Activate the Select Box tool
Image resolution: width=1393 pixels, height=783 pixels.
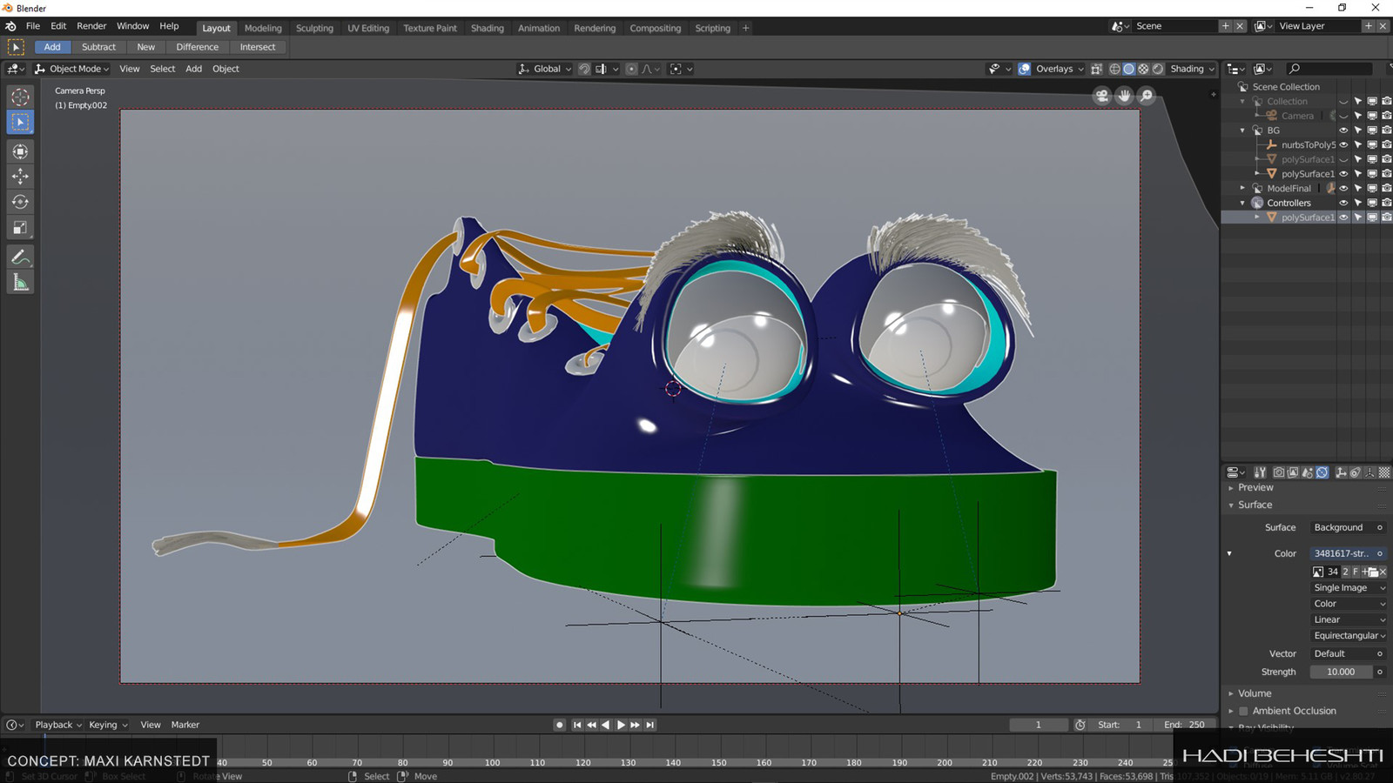pyautogui.click(x=20, y=123)
